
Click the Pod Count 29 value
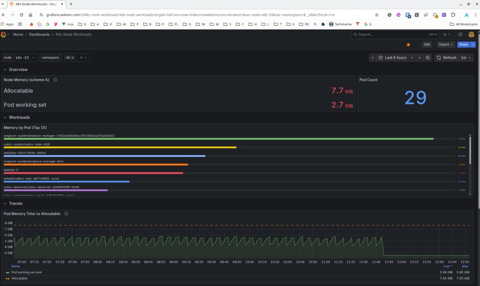415,98
